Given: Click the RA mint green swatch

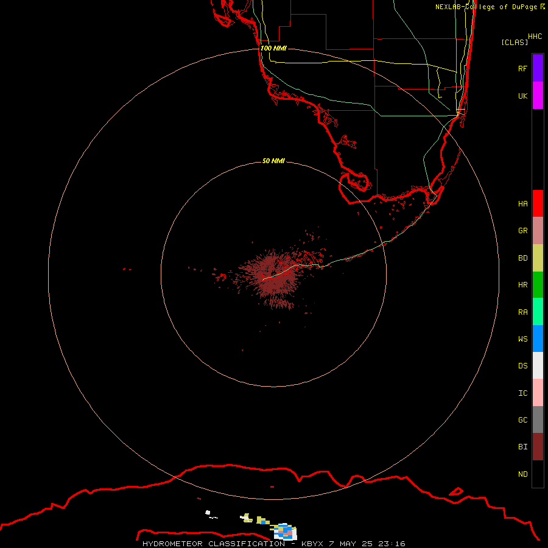Looking at the screenshot, I should tap(538, 312).
